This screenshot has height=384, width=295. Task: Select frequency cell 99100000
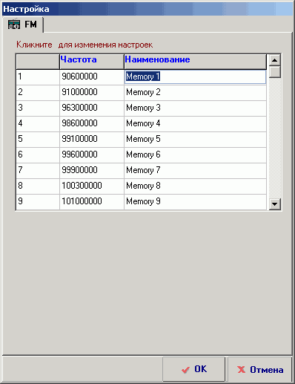pos(92,140)
